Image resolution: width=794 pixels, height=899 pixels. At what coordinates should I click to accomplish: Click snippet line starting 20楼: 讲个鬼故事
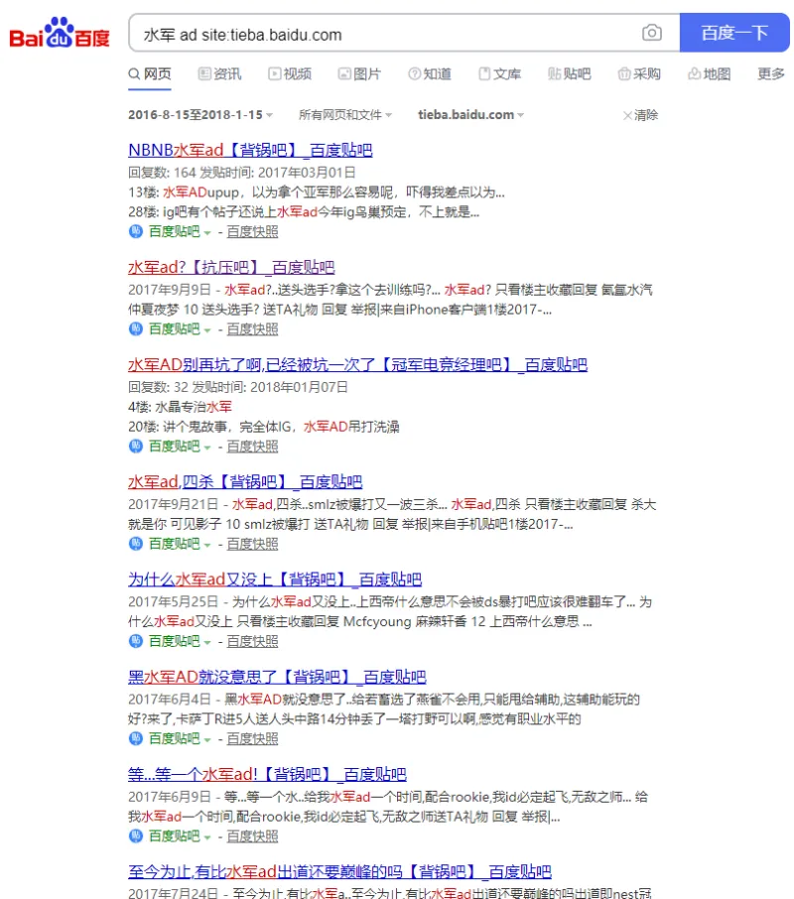tap(264, 427)
